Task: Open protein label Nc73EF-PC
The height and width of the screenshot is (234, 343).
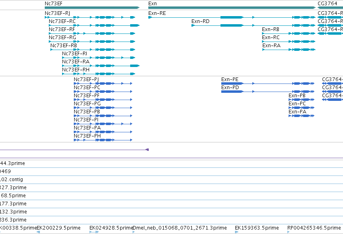Action: pos(87,87)
